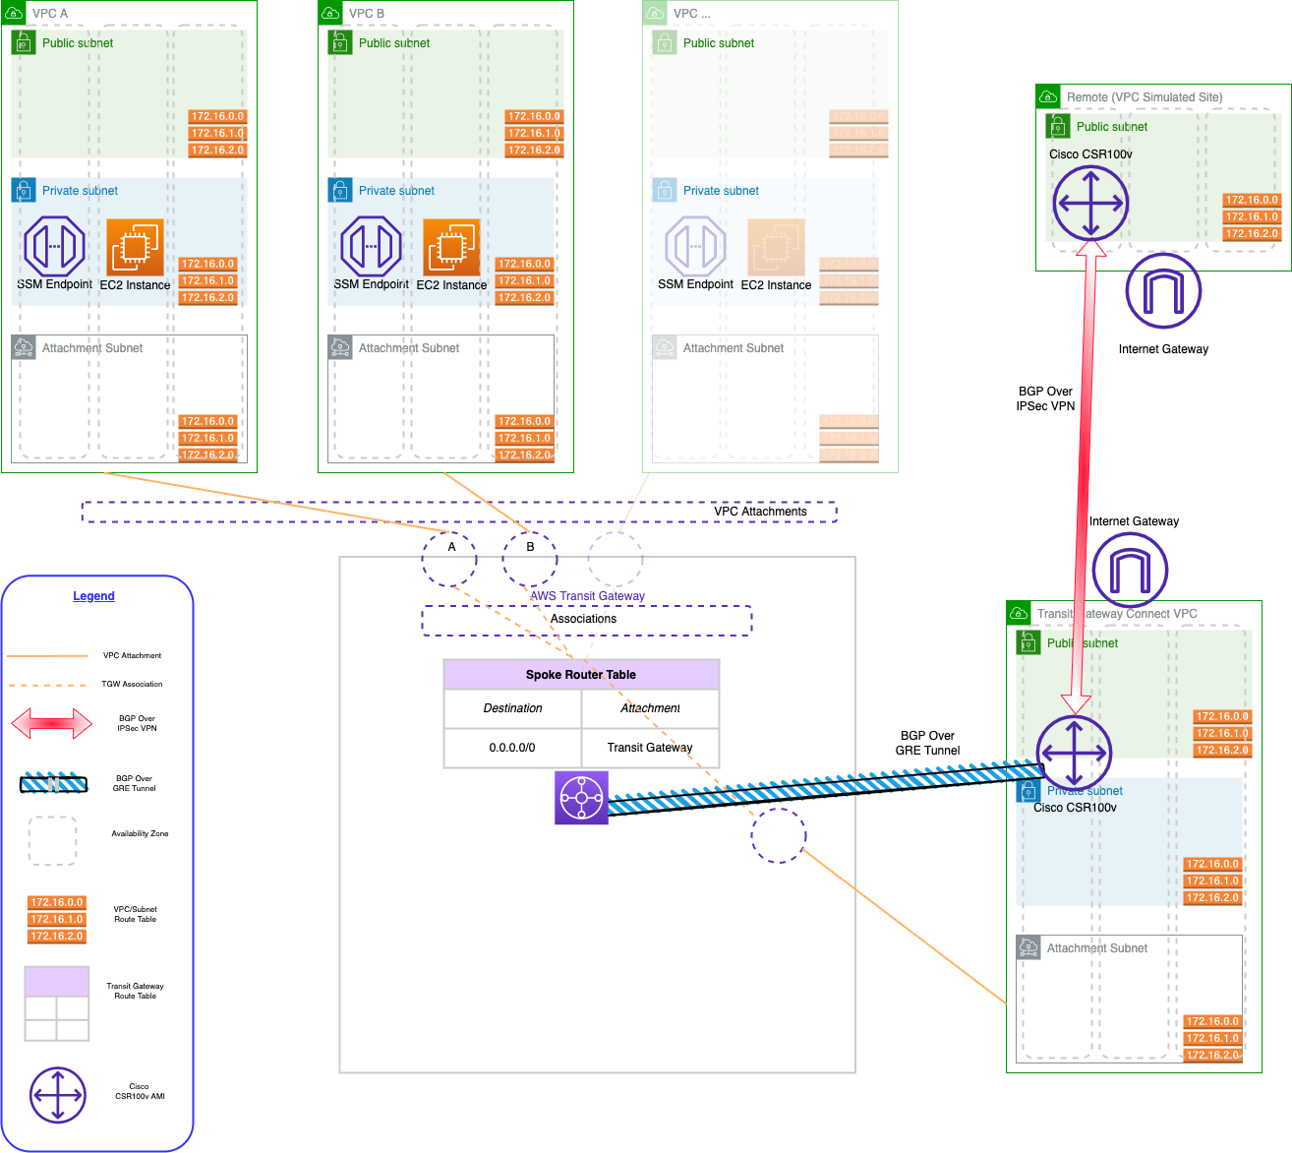Click the SSM Endpoint icon in VPC A
The image size is (1292, 1153).
54,246
